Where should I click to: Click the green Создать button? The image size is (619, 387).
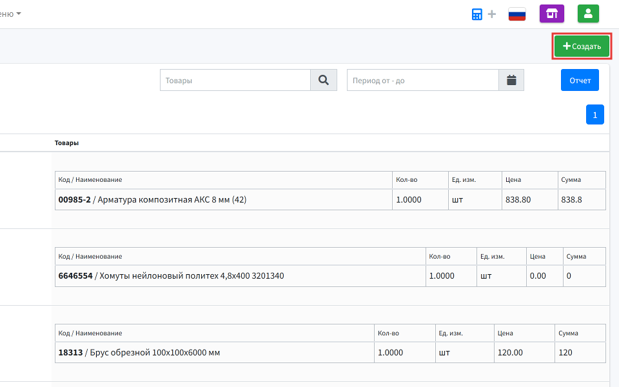click(582, 46)
